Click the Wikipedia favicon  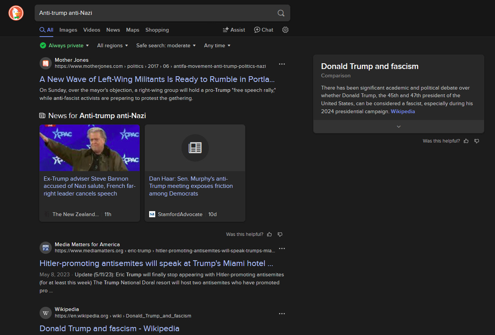46,313
